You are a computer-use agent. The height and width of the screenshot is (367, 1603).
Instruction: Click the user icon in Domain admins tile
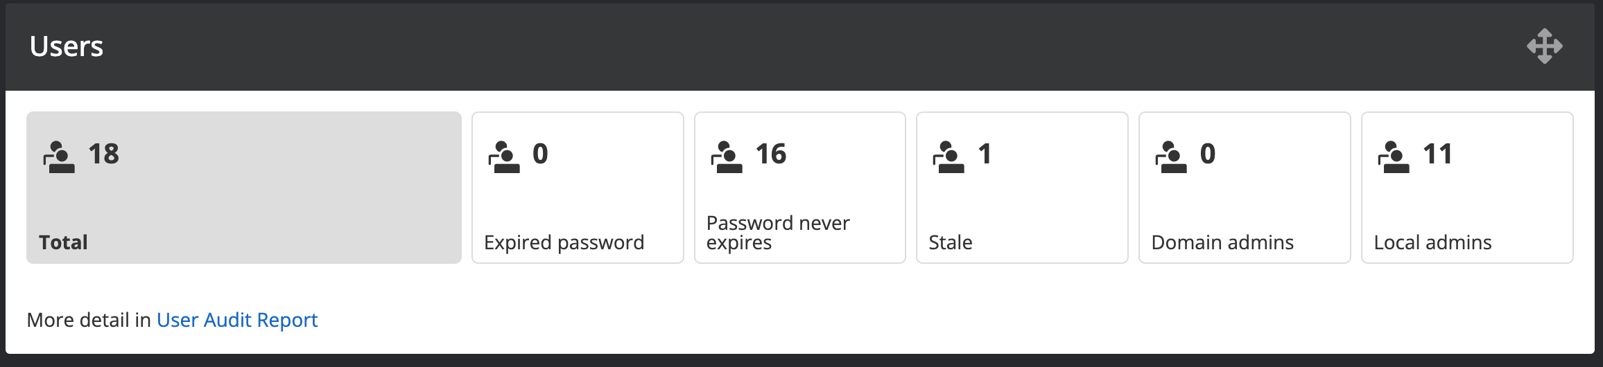(1171, 156)
